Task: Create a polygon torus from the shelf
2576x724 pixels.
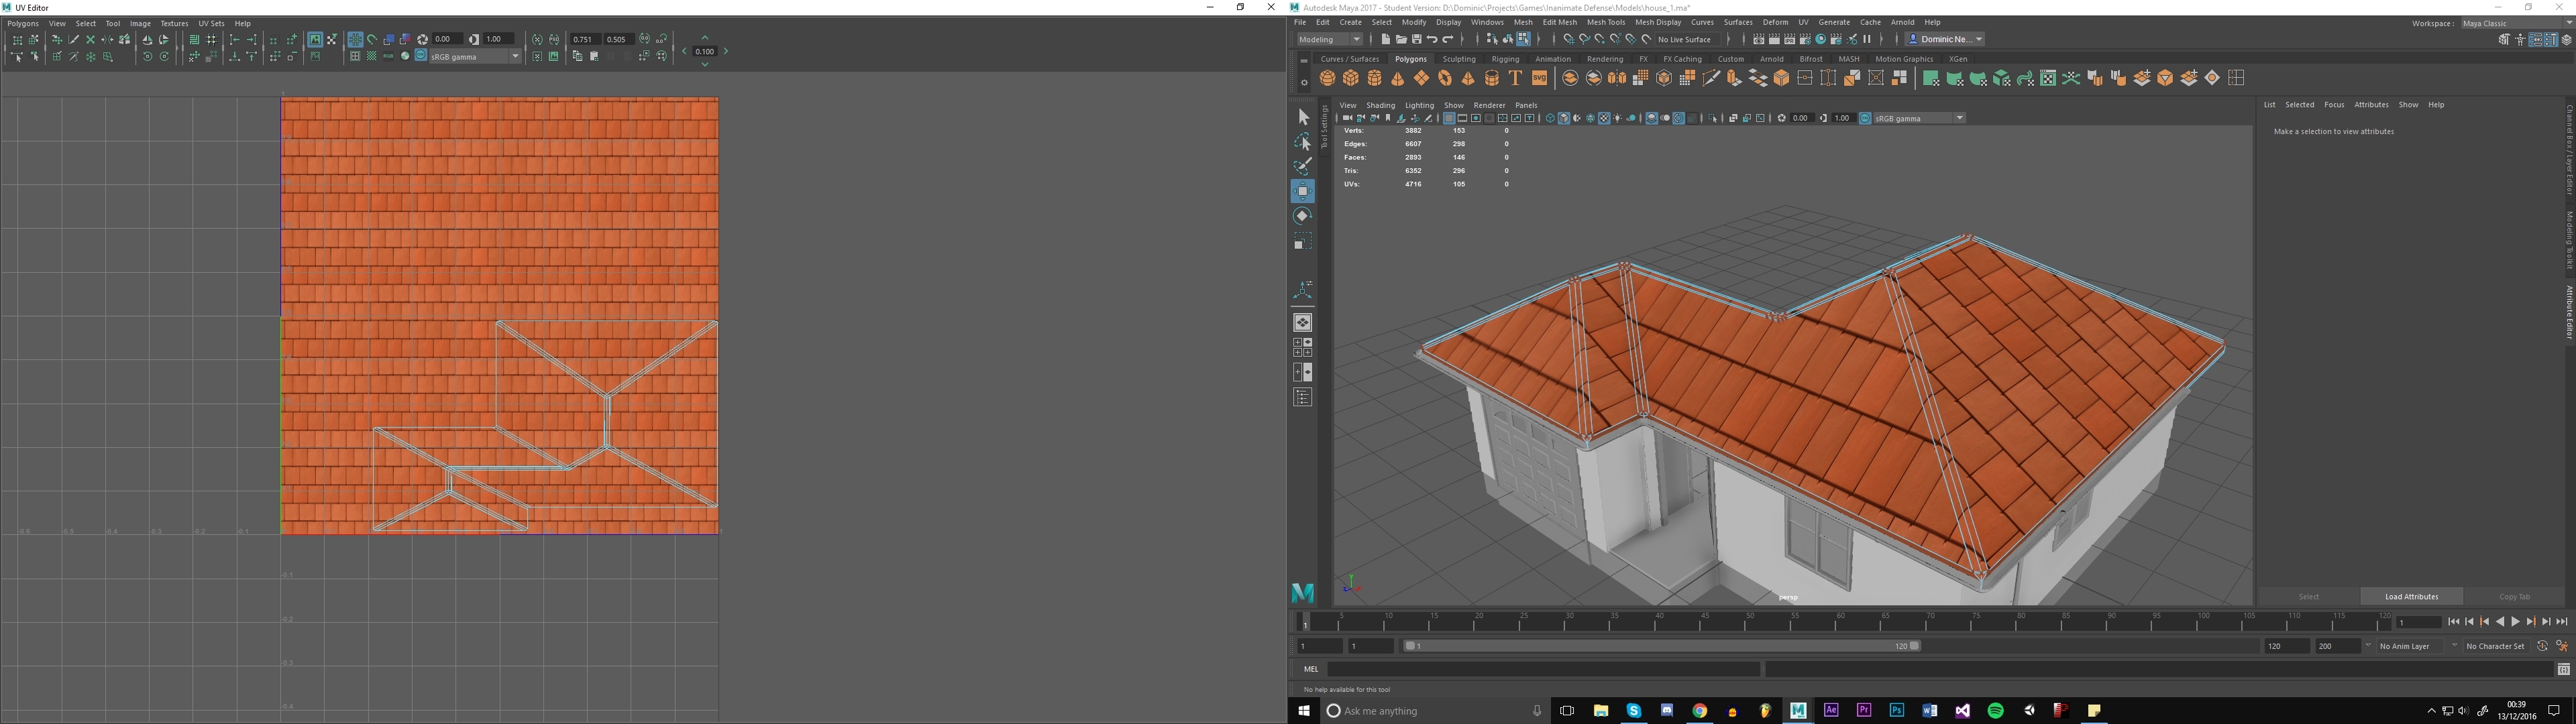Action: click(x=1444, y=77)
